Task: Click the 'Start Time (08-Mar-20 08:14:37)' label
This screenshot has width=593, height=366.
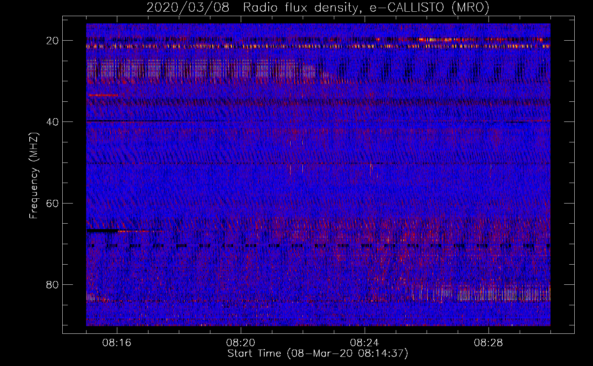Action: [318, 354]
